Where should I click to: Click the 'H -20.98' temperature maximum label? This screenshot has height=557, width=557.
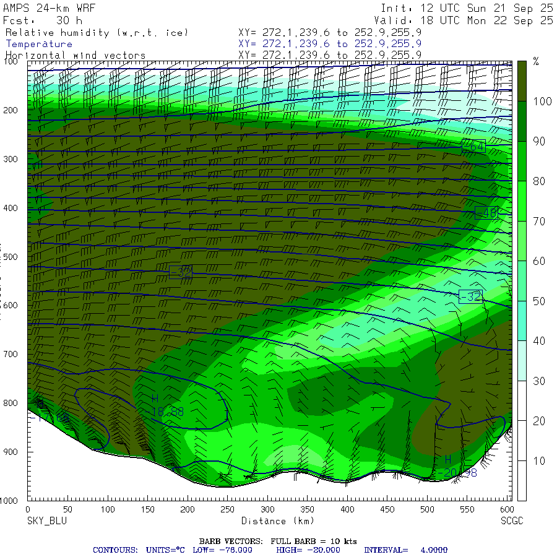(457, 467)
